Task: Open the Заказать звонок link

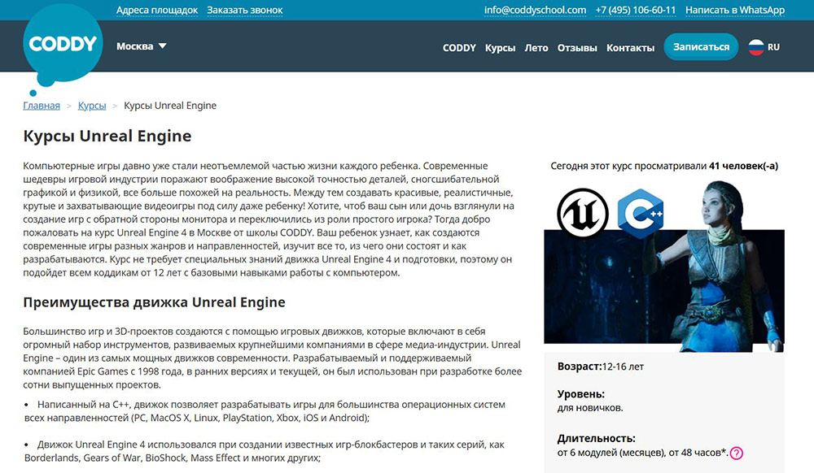Action: pyautogui.click(x=245, y=10)
